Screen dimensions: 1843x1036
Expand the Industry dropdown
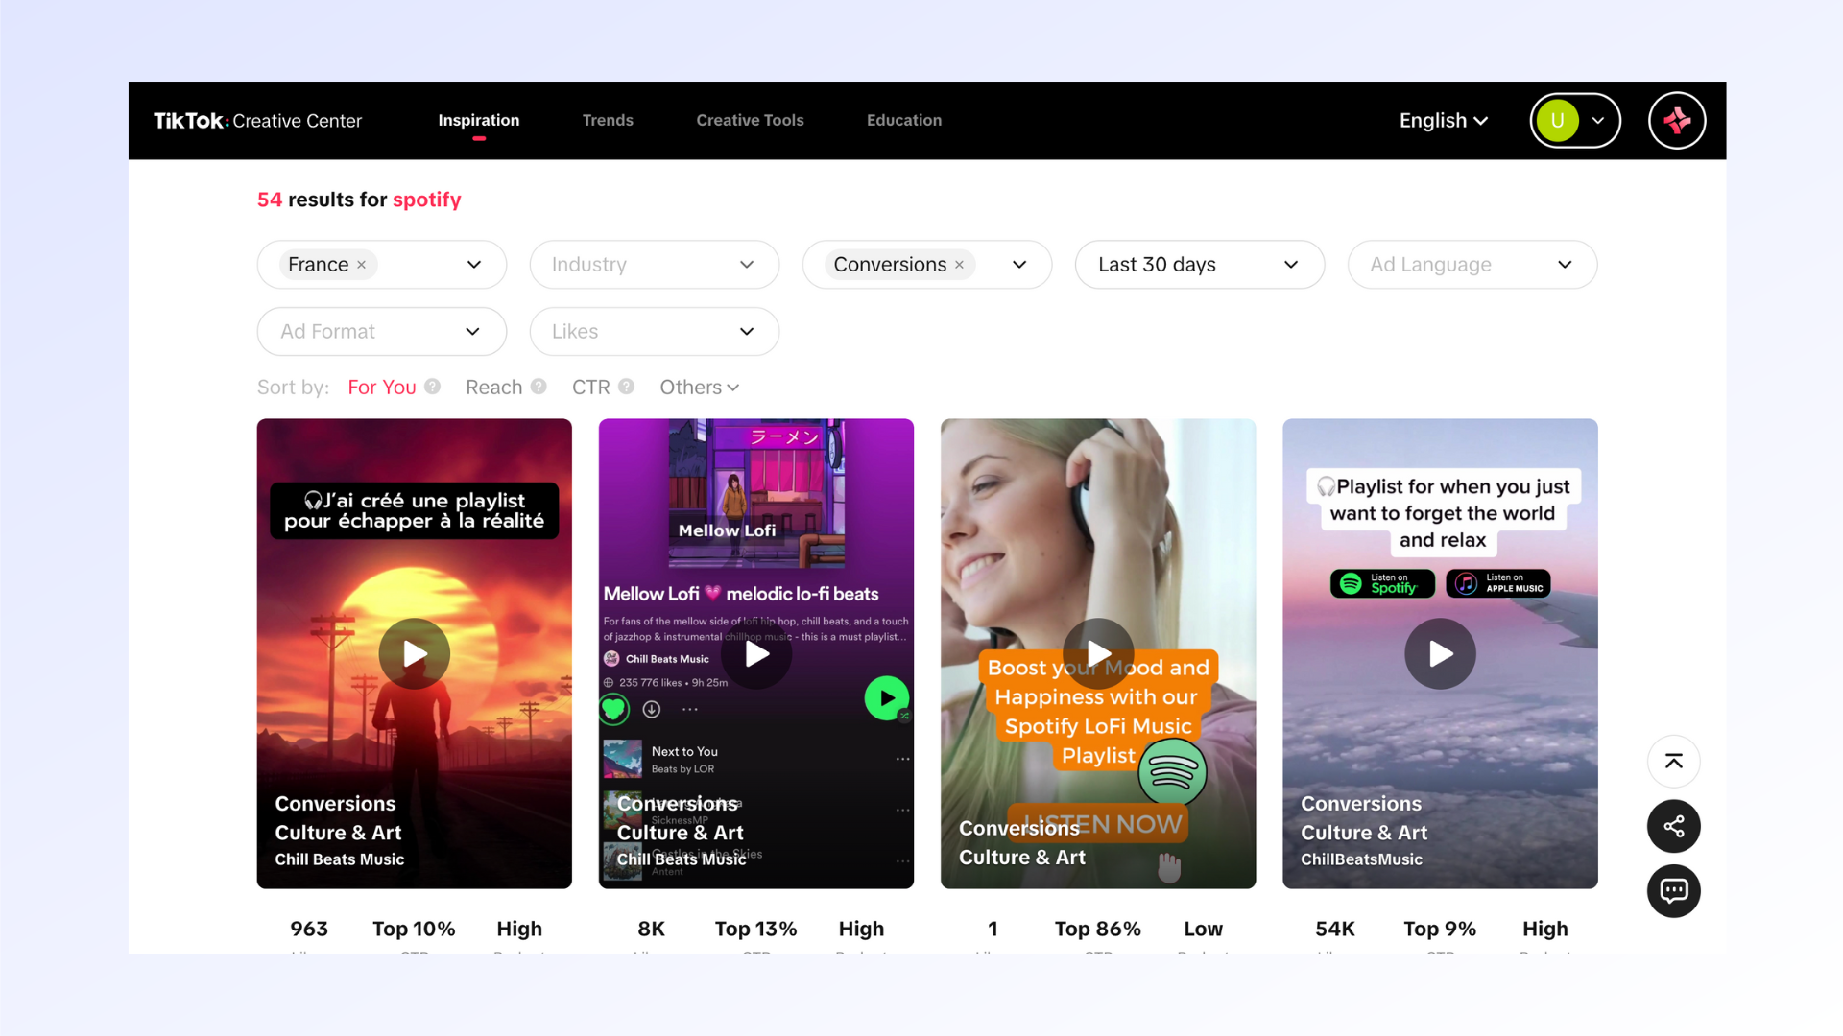[654, 265]
